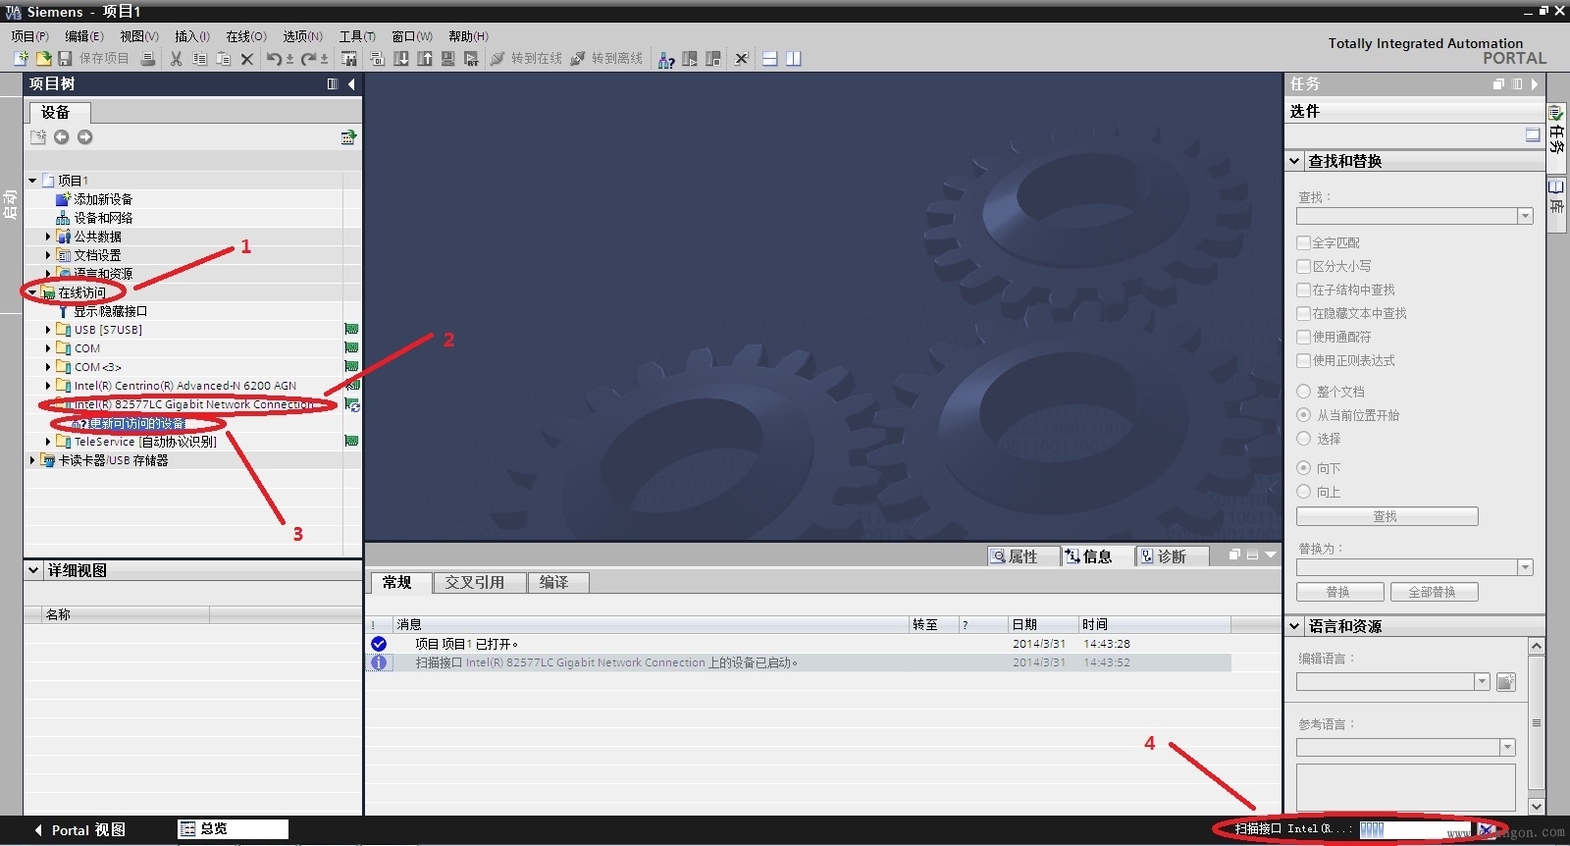Click the accessible devices icon with question mark
Viewport: 1570px width, 846px height.
tap(665, 59)
